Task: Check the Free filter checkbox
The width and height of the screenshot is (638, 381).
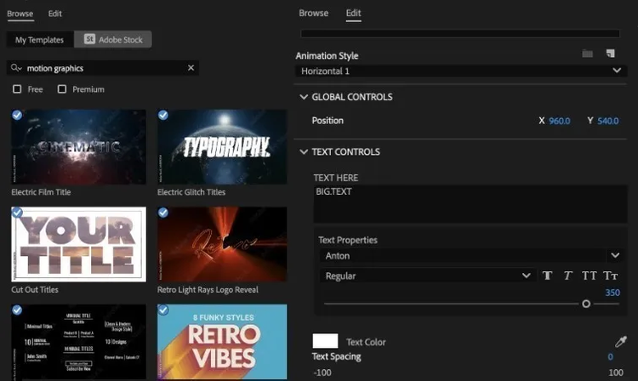Action: (17, 89)
